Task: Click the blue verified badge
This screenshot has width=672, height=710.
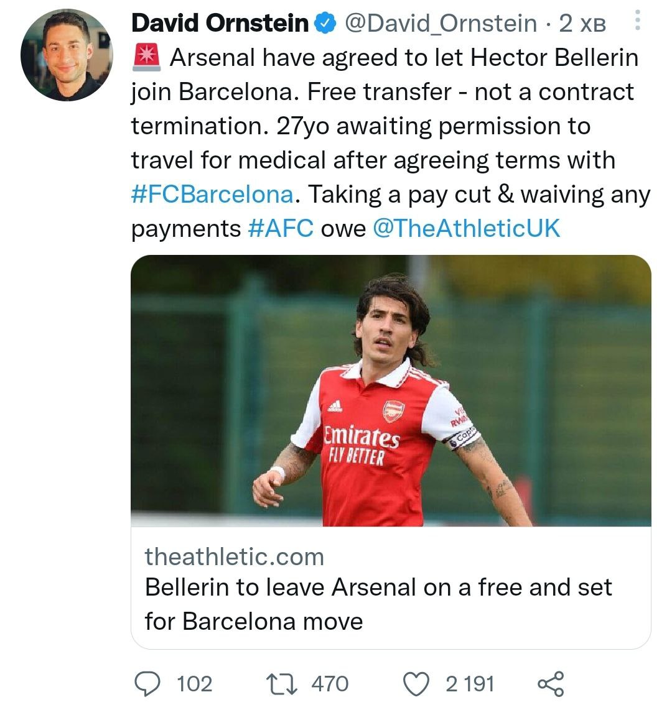Action: [x=324, y=24]
